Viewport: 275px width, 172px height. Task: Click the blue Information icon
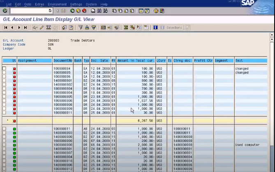(155, 28)
